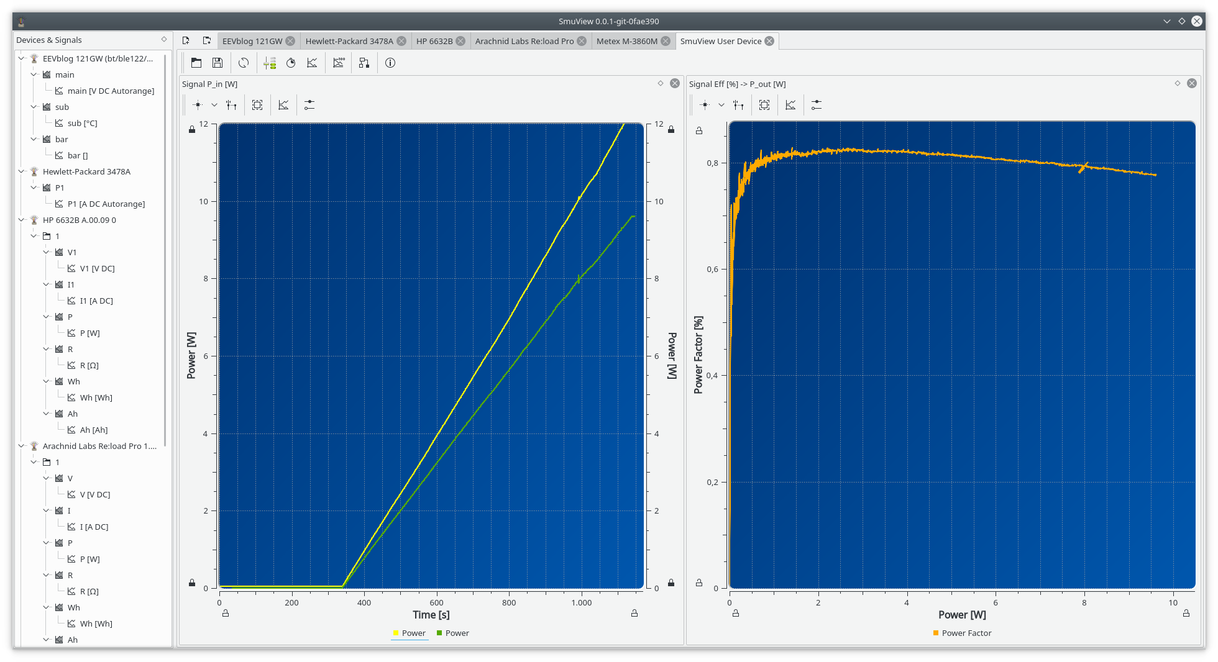Click zoom-to-fit icon in Signal P_in plot
1218x662 pixels.
[x=257, y=105]
